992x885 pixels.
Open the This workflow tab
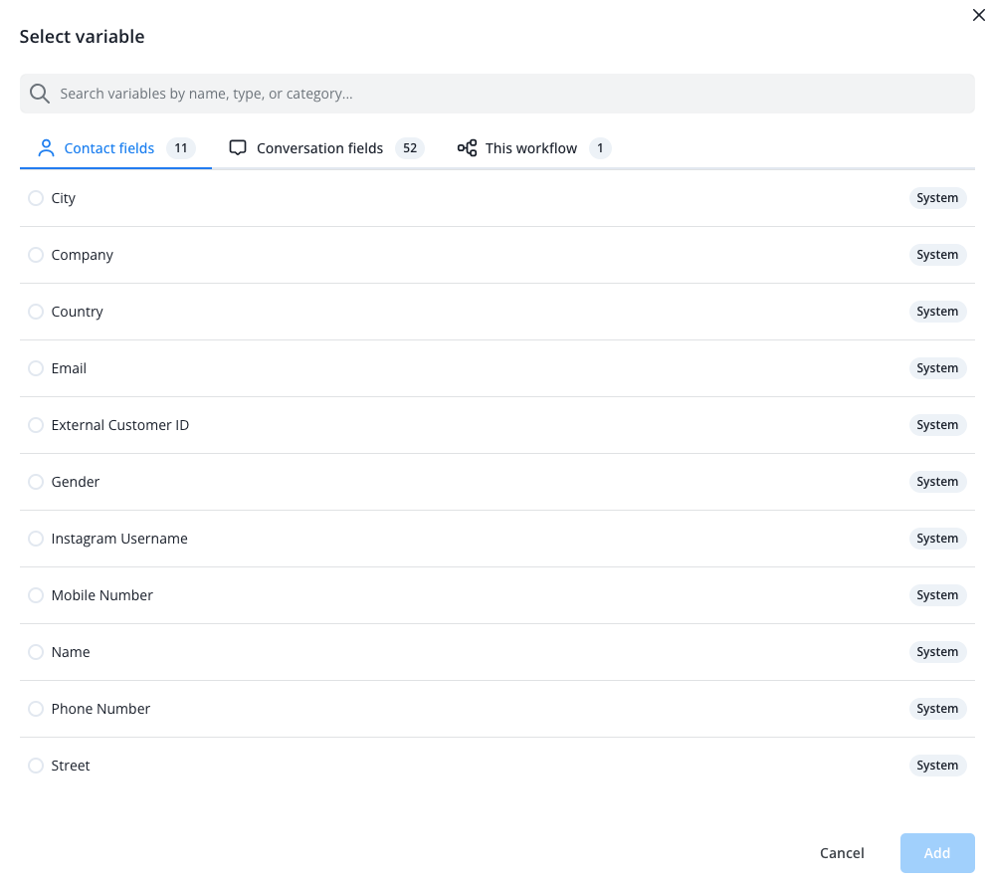pyautogui.click(x=530, y=148)
